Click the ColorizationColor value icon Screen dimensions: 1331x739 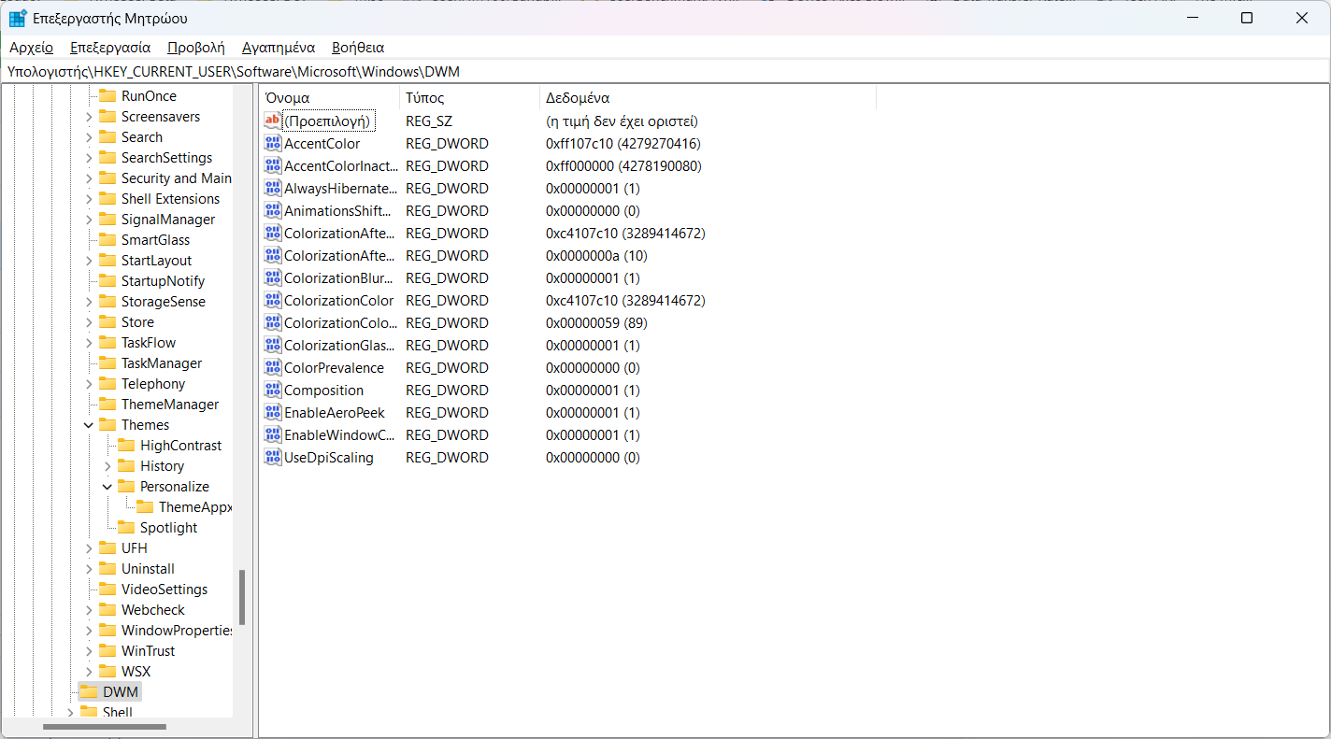coord(273,300)
